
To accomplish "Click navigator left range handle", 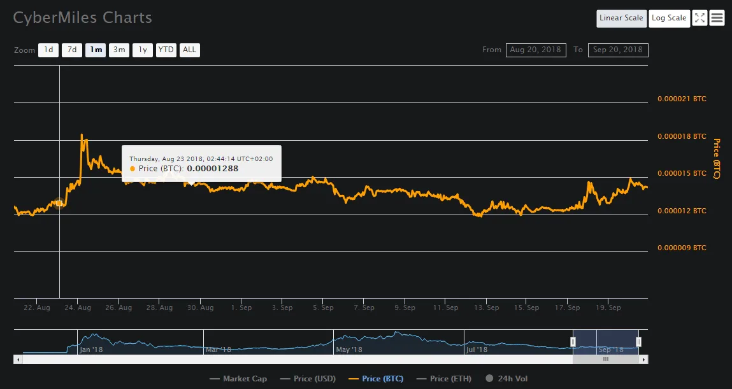I will [x=573, y=342].
